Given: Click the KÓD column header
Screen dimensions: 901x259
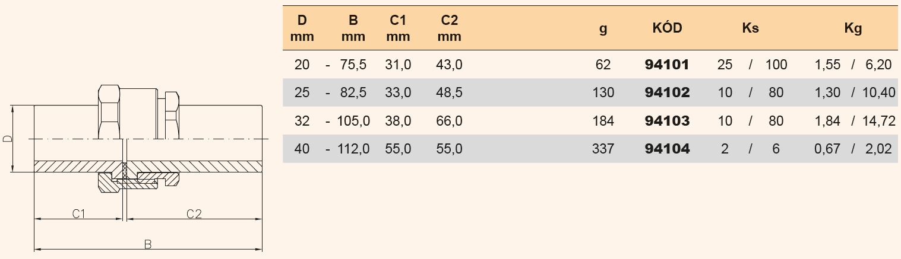Looking at the screenshot, I should click(667, 28).
